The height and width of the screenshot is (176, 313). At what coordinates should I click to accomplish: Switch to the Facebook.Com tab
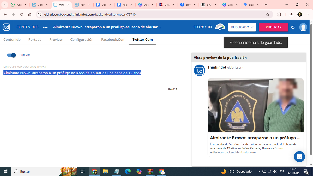pyautogui.click(x=113, y=40)
